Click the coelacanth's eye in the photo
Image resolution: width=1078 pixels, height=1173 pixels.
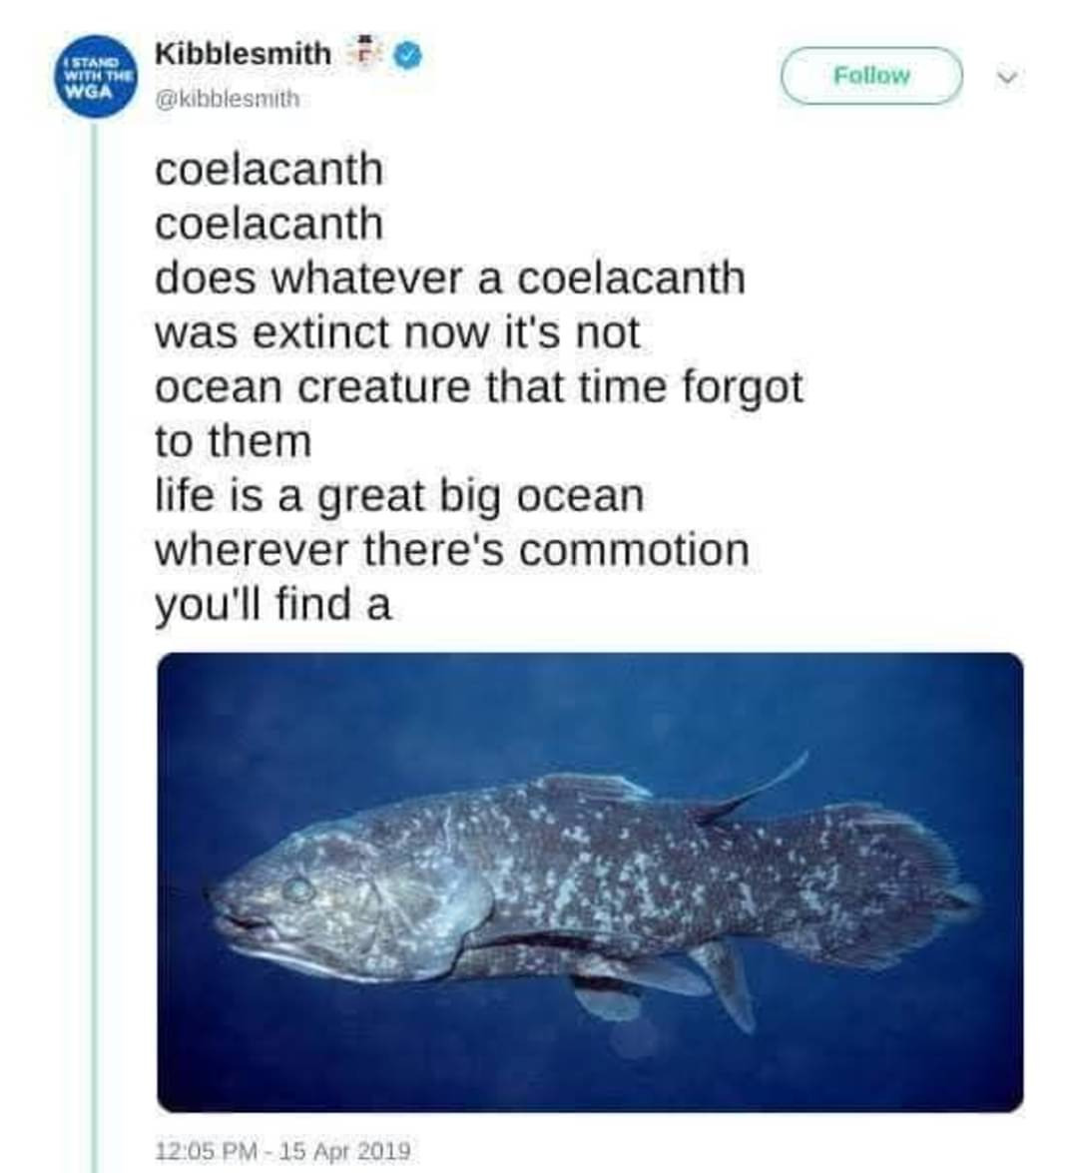(297, 887)
